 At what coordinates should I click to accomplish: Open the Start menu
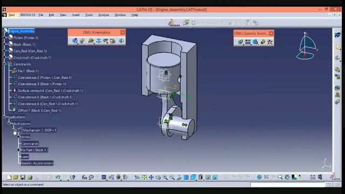(x=12, y=15)
